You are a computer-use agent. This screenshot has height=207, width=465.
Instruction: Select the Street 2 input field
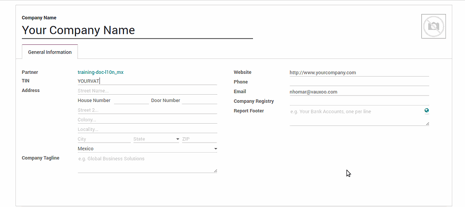[147, 110]
